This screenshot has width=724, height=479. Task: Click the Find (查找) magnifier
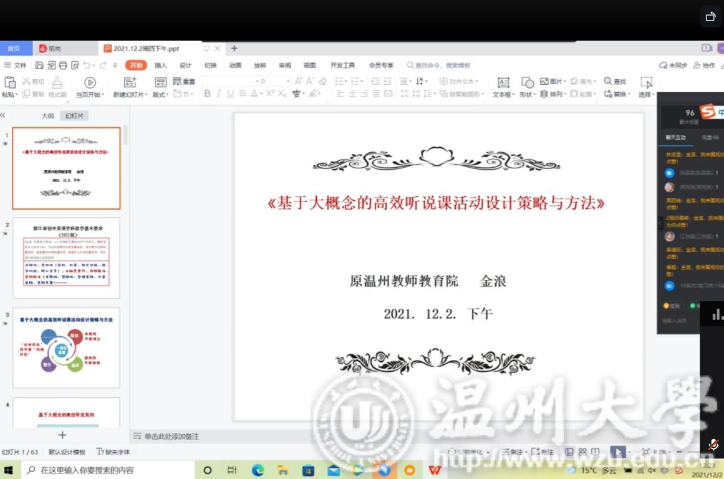point(607,81)
